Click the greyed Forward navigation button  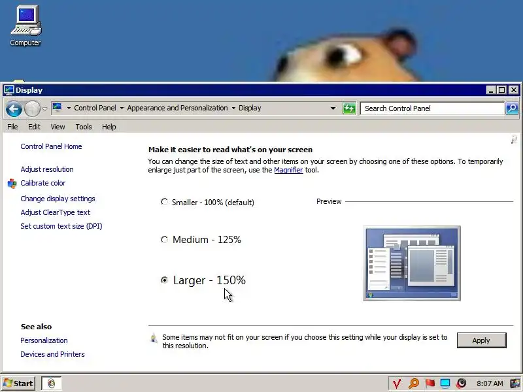coord(32,108)
